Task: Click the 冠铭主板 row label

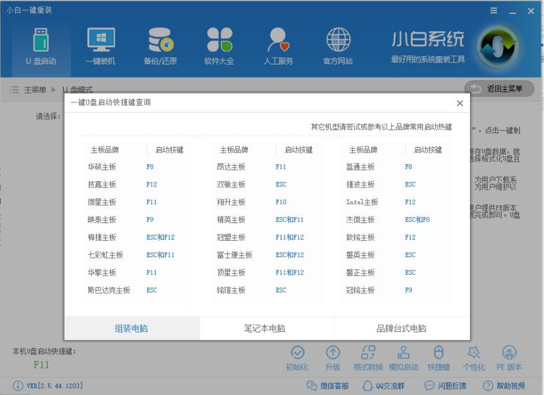Action: (361, 290)
